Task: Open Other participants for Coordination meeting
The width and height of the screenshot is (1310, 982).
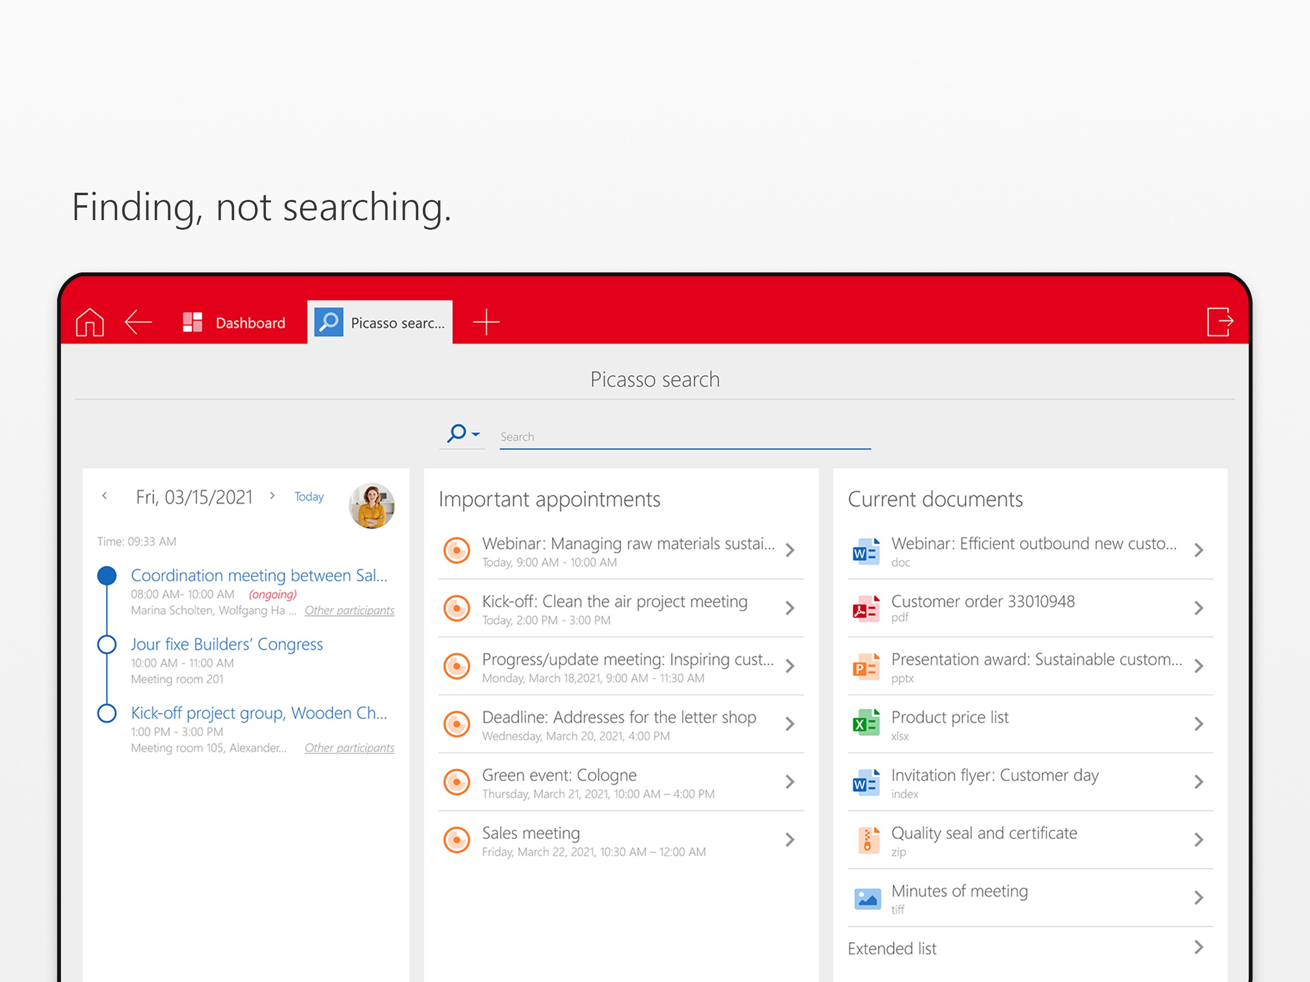Action: click(x=349, y=610)
